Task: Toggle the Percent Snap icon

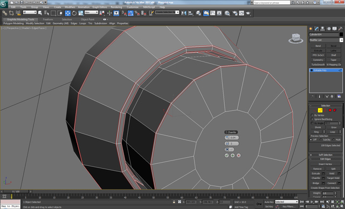Action: [x=137, y=13]
